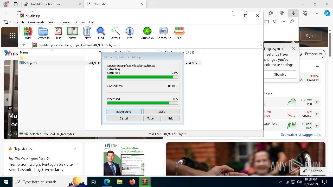
Task: Open new browser tab plus button
Action: (x=151, y=4)
